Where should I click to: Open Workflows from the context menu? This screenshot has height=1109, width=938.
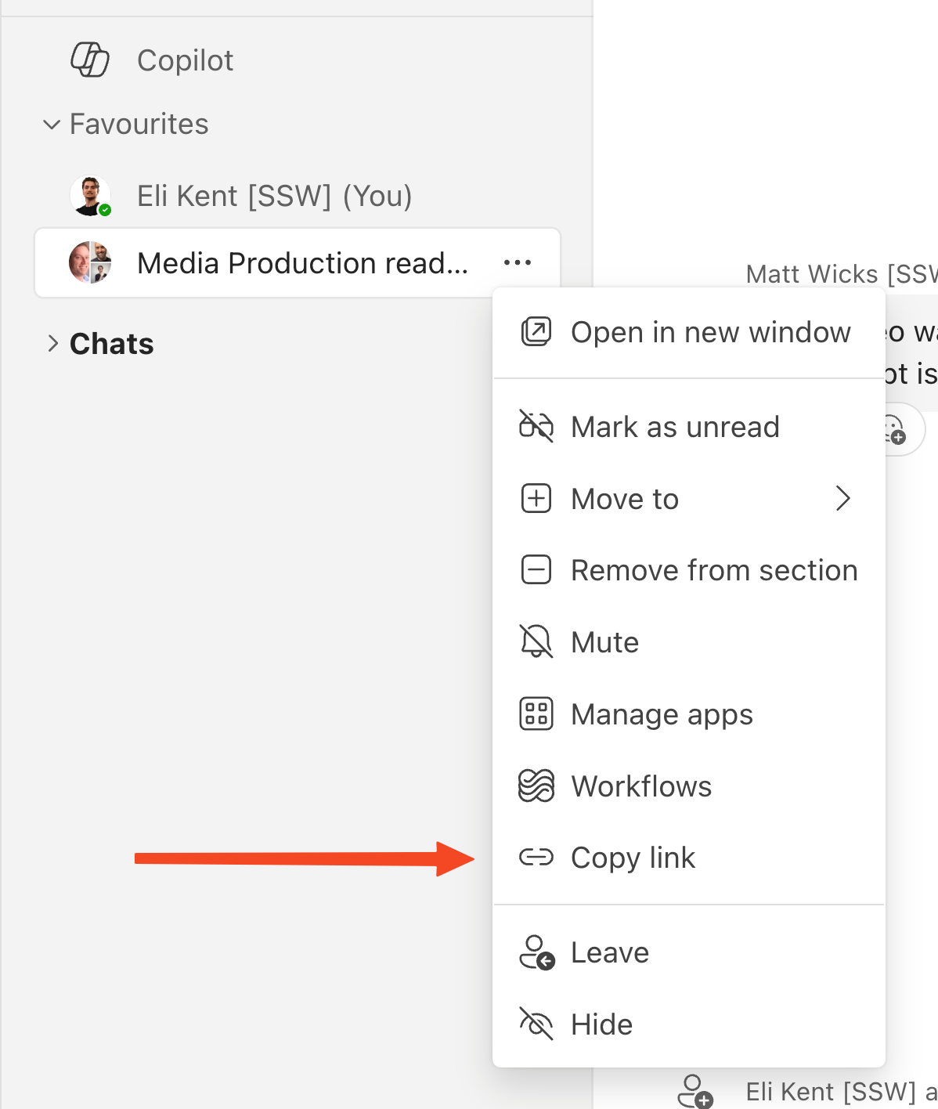(x=689, y=786)
